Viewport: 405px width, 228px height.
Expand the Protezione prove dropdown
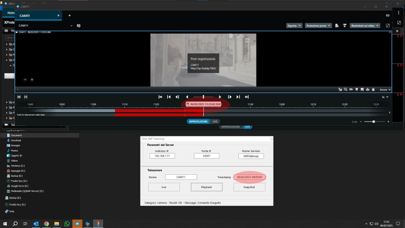[318, 26]
